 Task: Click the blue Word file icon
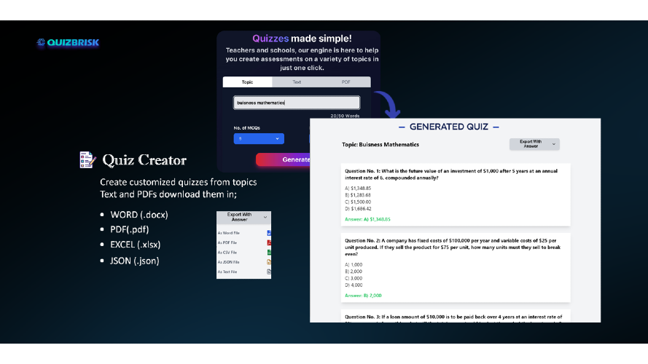[x=269, y=233]
